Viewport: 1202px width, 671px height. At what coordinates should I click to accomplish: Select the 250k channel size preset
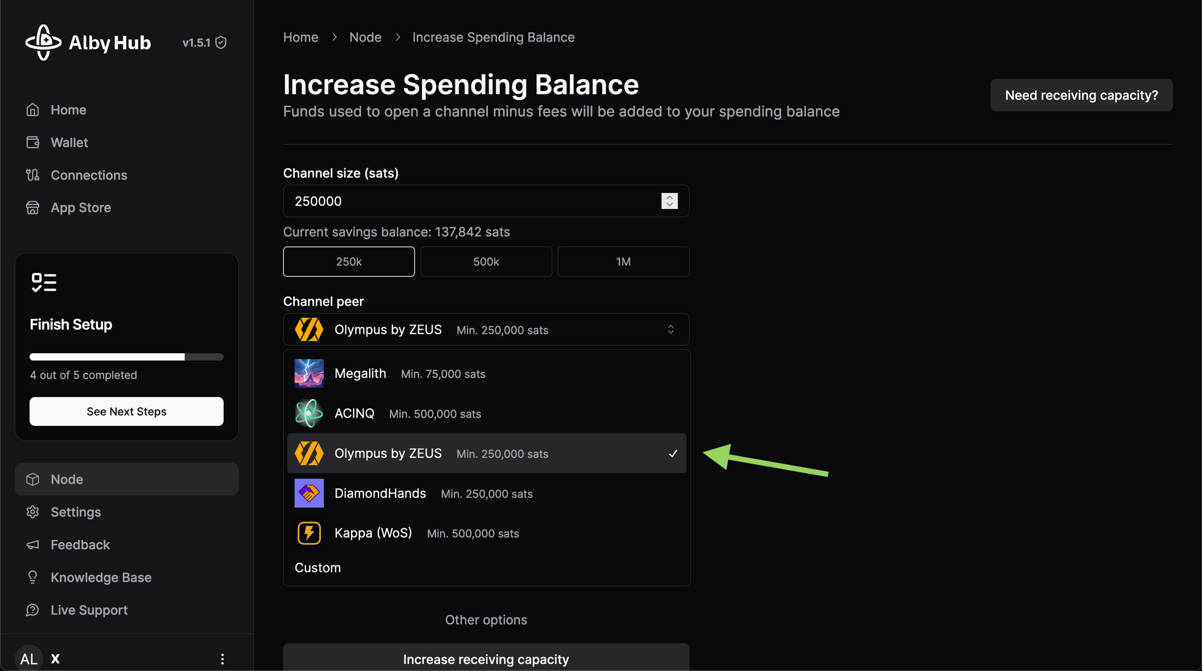coord(349,262)
